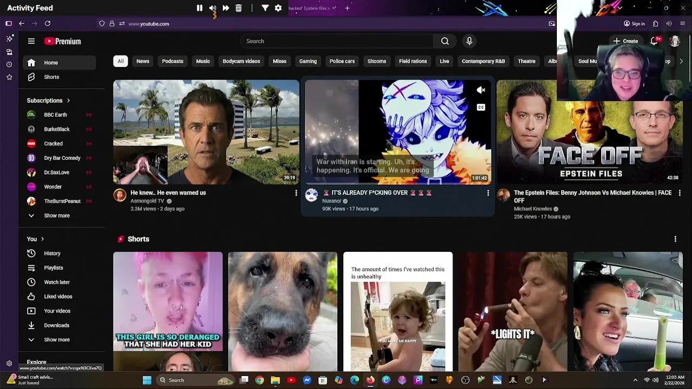Open Downloads in the sidebar
This screenshot has width=692, height=389.
pyautogui.click(x=59, y=325)
